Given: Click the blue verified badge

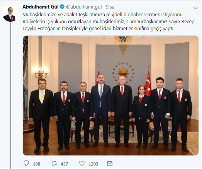Looking at the screenshot, I should click(62, 7).
